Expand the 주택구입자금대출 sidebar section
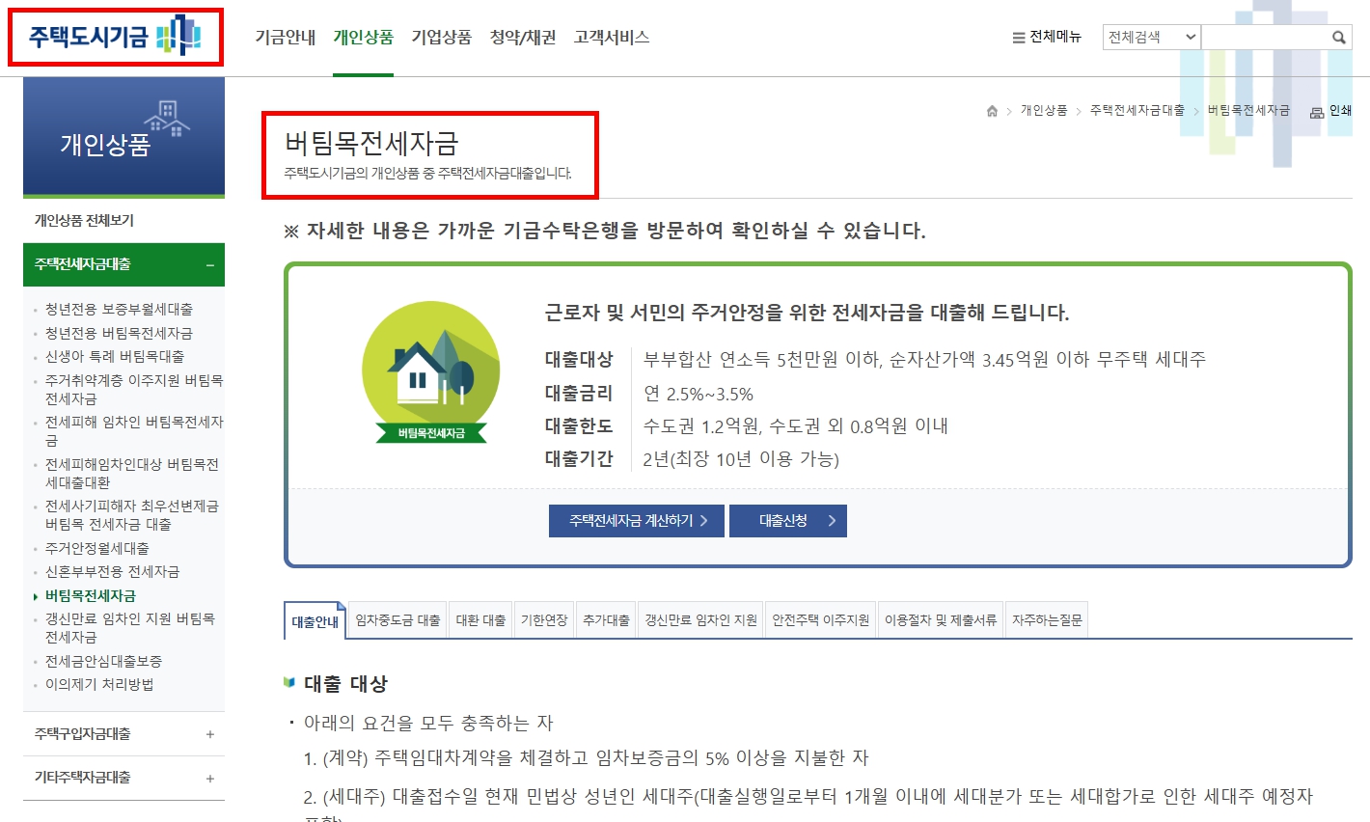1370x822 pixels. click(x=123, y=734)
